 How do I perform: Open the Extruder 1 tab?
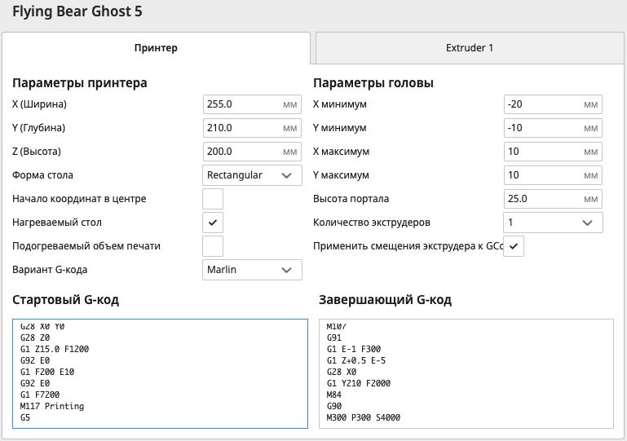(470, 48)
